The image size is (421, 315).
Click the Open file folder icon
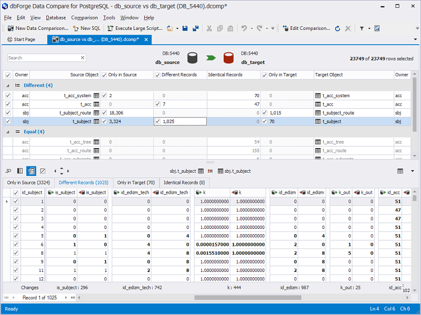(169, 28)
